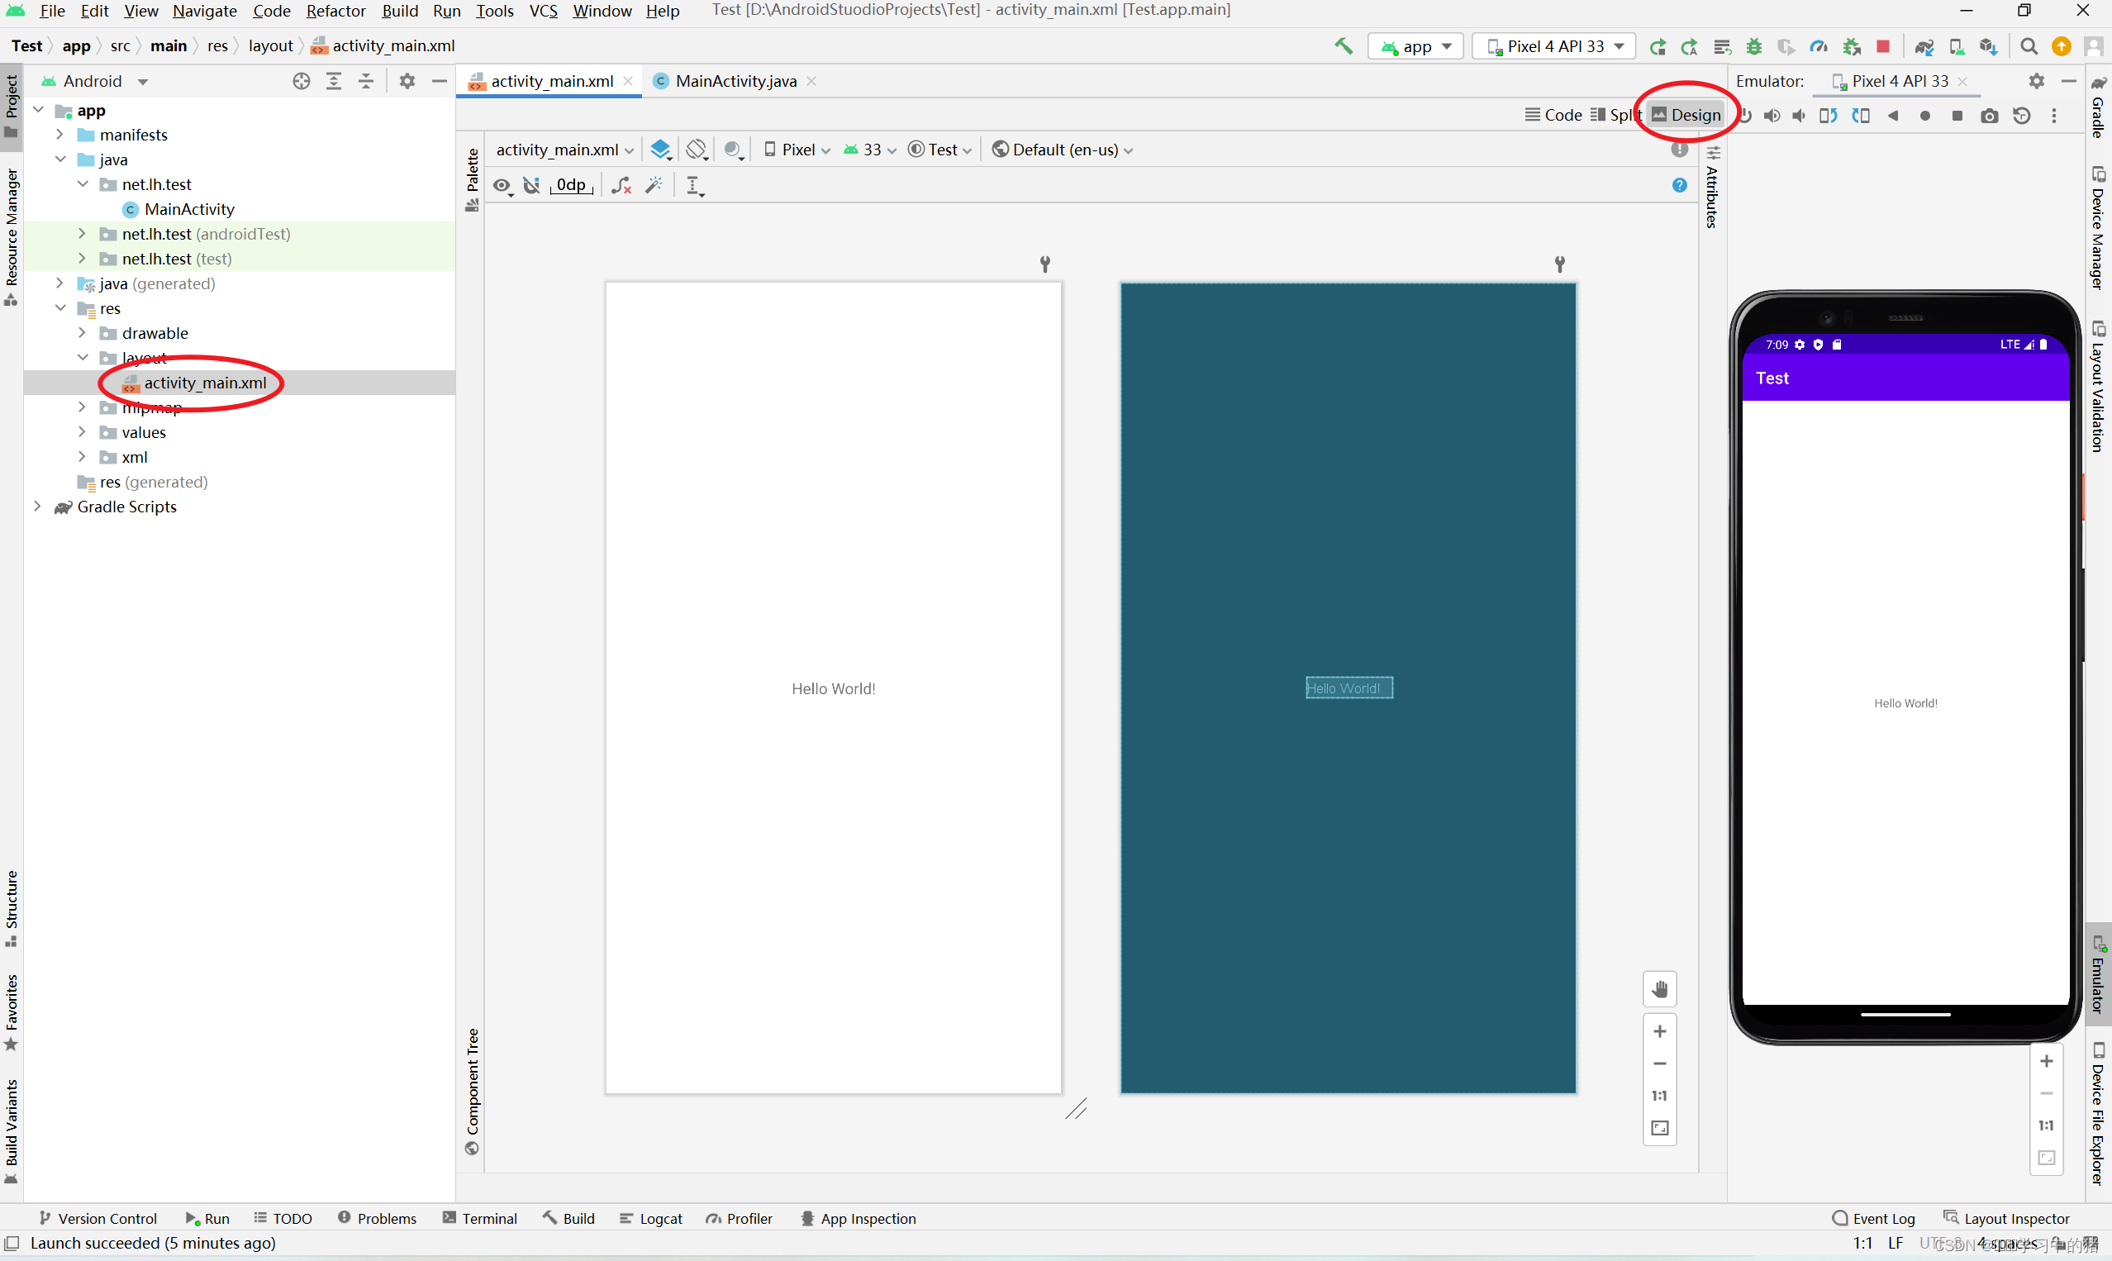The image size is (2112, 1261).
Task: Click the emulator Back triangle button
Action: click(x=1893, y=116)
